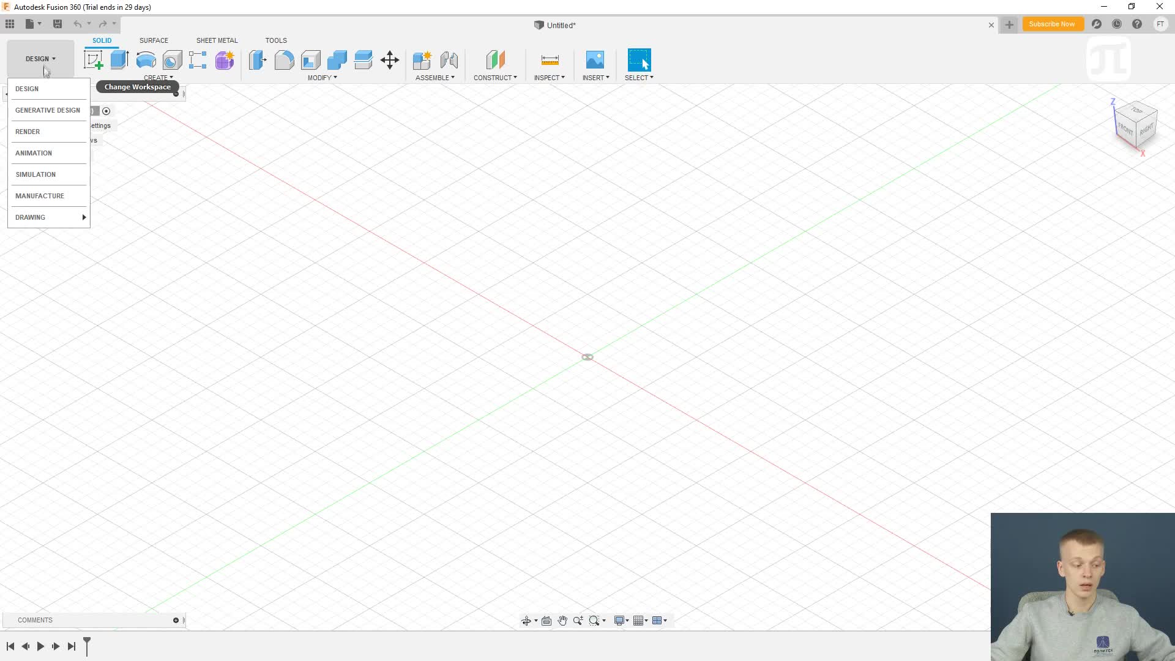Click the Subscribe Now button
The height and width of the screenshot is (661, 1175).
click(1052, 24)
